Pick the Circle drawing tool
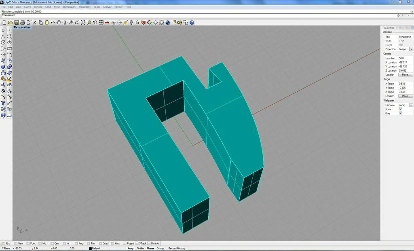Viewport: 414px width, 251px height. [x=3, y=42]
